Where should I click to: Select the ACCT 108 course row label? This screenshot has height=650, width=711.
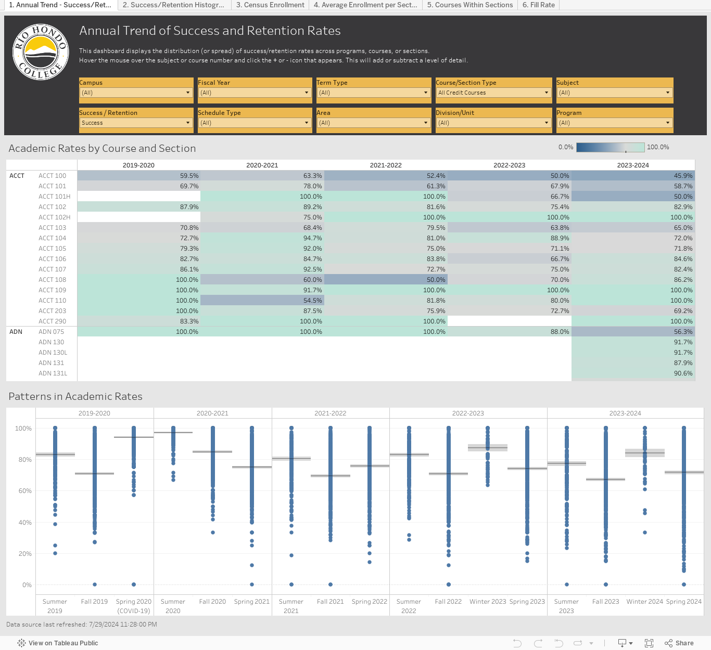pyautogui.click(x=53, y=280)
